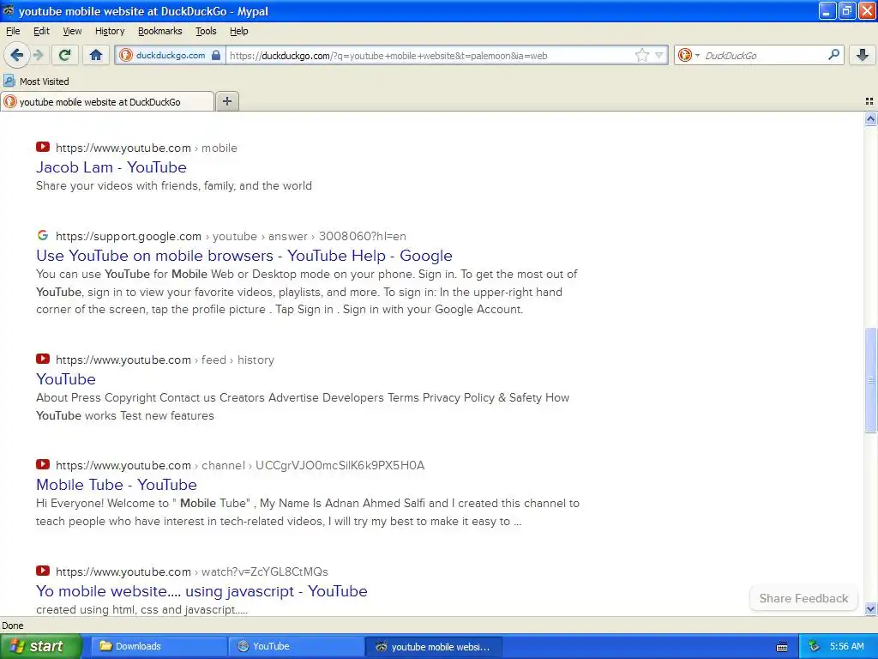Open the URL history dropdown arrow

point(659,55)
